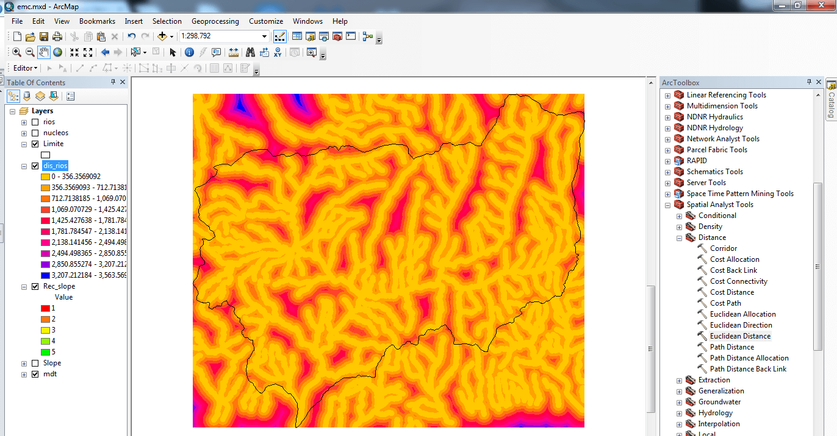Open the Bookmarks menu
The image size is (837, 436).
tap(97, 21)
